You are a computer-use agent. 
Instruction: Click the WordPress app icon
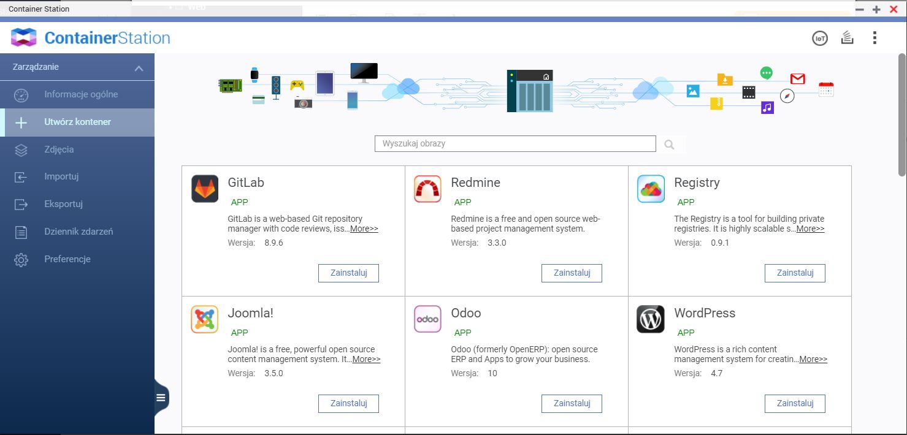click(x=651, y=319)
